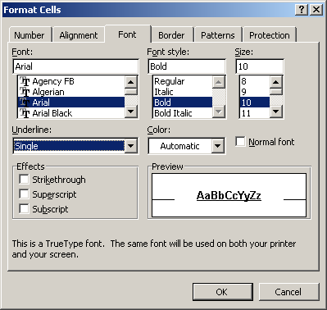Switch to the Border tab
This screenshot has height=310, width=327.
point(171,35)
